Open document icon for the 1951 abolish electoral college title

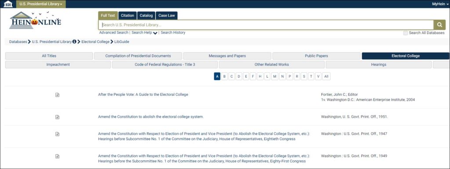(57, 117)
